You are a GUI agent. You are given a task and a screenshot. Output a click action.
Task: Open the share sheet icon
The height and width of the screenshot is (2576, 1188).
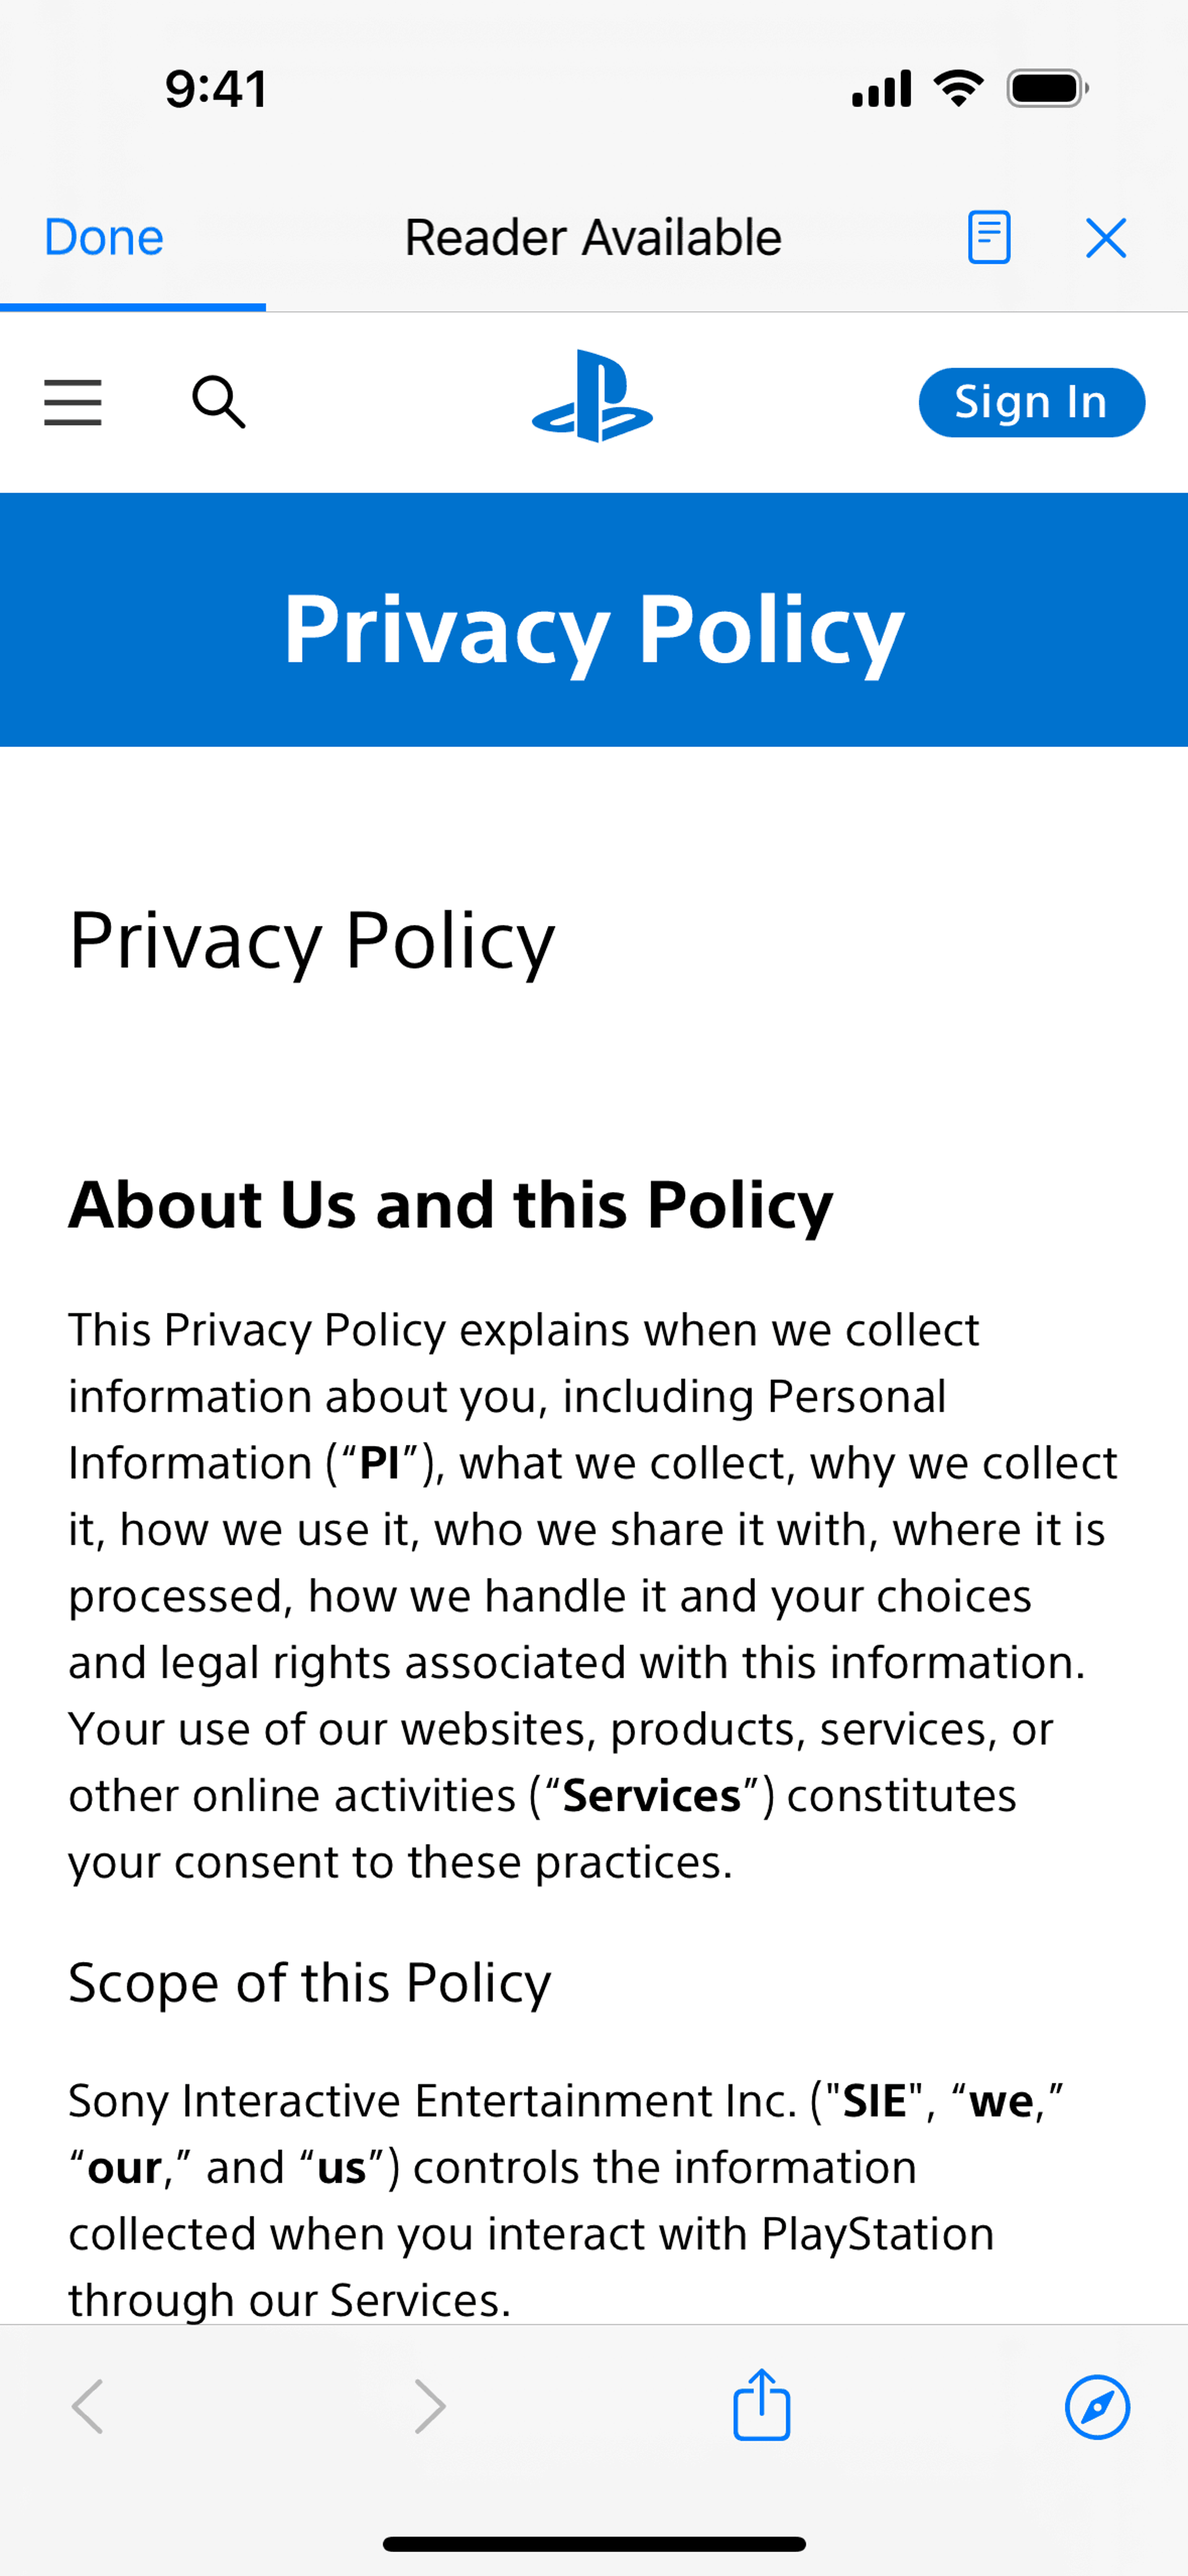[x=762, y=2404]
